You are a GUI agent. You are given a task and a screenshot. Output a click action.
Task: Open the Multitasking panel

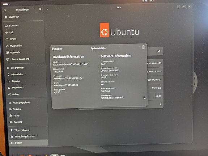[25, 46]
